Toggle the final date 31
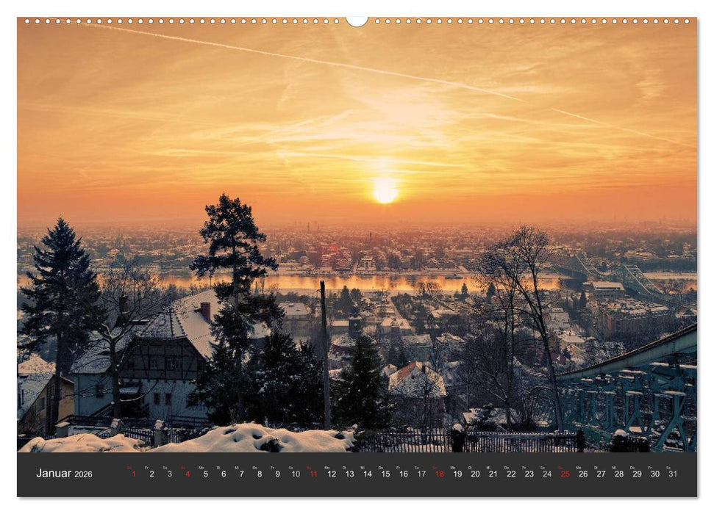714x514 pixels. [x=674, y=473]
